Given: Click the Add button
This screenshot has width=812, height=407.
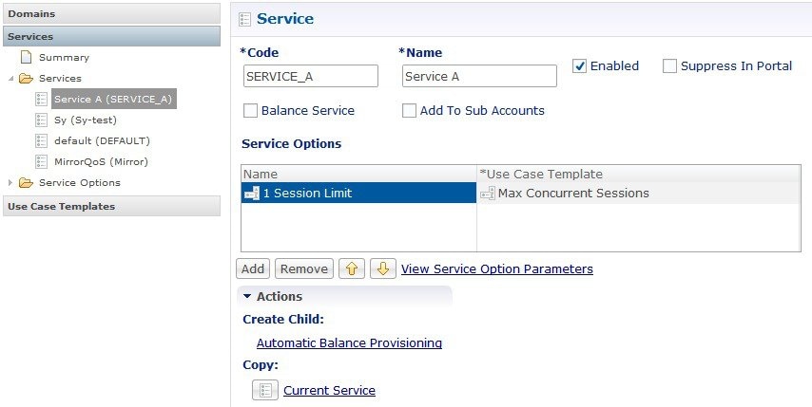Looking at the screenshot, I should pyautogui.click(x=253, y=268).
